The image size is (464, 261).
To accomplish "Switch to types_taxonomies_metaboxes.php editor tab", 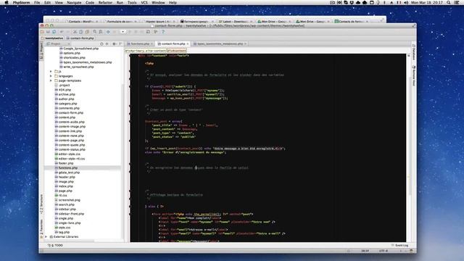I will click(220, 43).
